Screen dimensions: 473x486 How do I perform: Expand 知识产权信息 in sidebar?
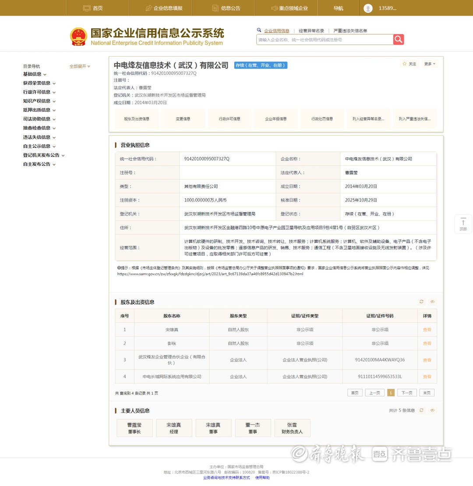pos(39,101)
